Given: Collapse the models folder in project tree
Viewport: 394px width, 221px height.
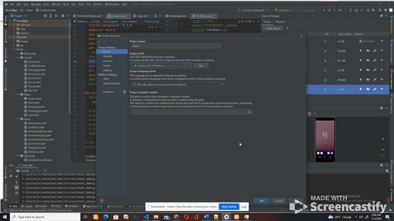Looking at the screenshot, I should [x=18, y=58].
